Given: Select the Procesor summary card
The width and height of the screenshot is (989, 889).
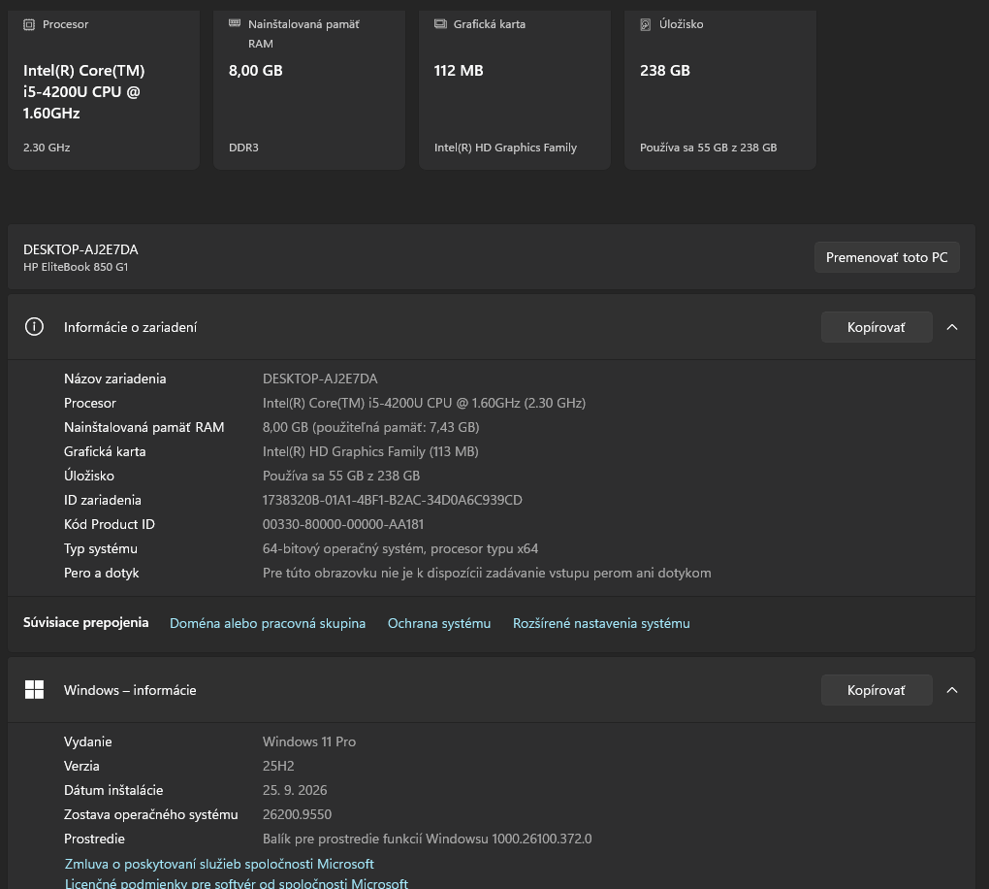Looking at the screenshot, I should coord(104,89).
